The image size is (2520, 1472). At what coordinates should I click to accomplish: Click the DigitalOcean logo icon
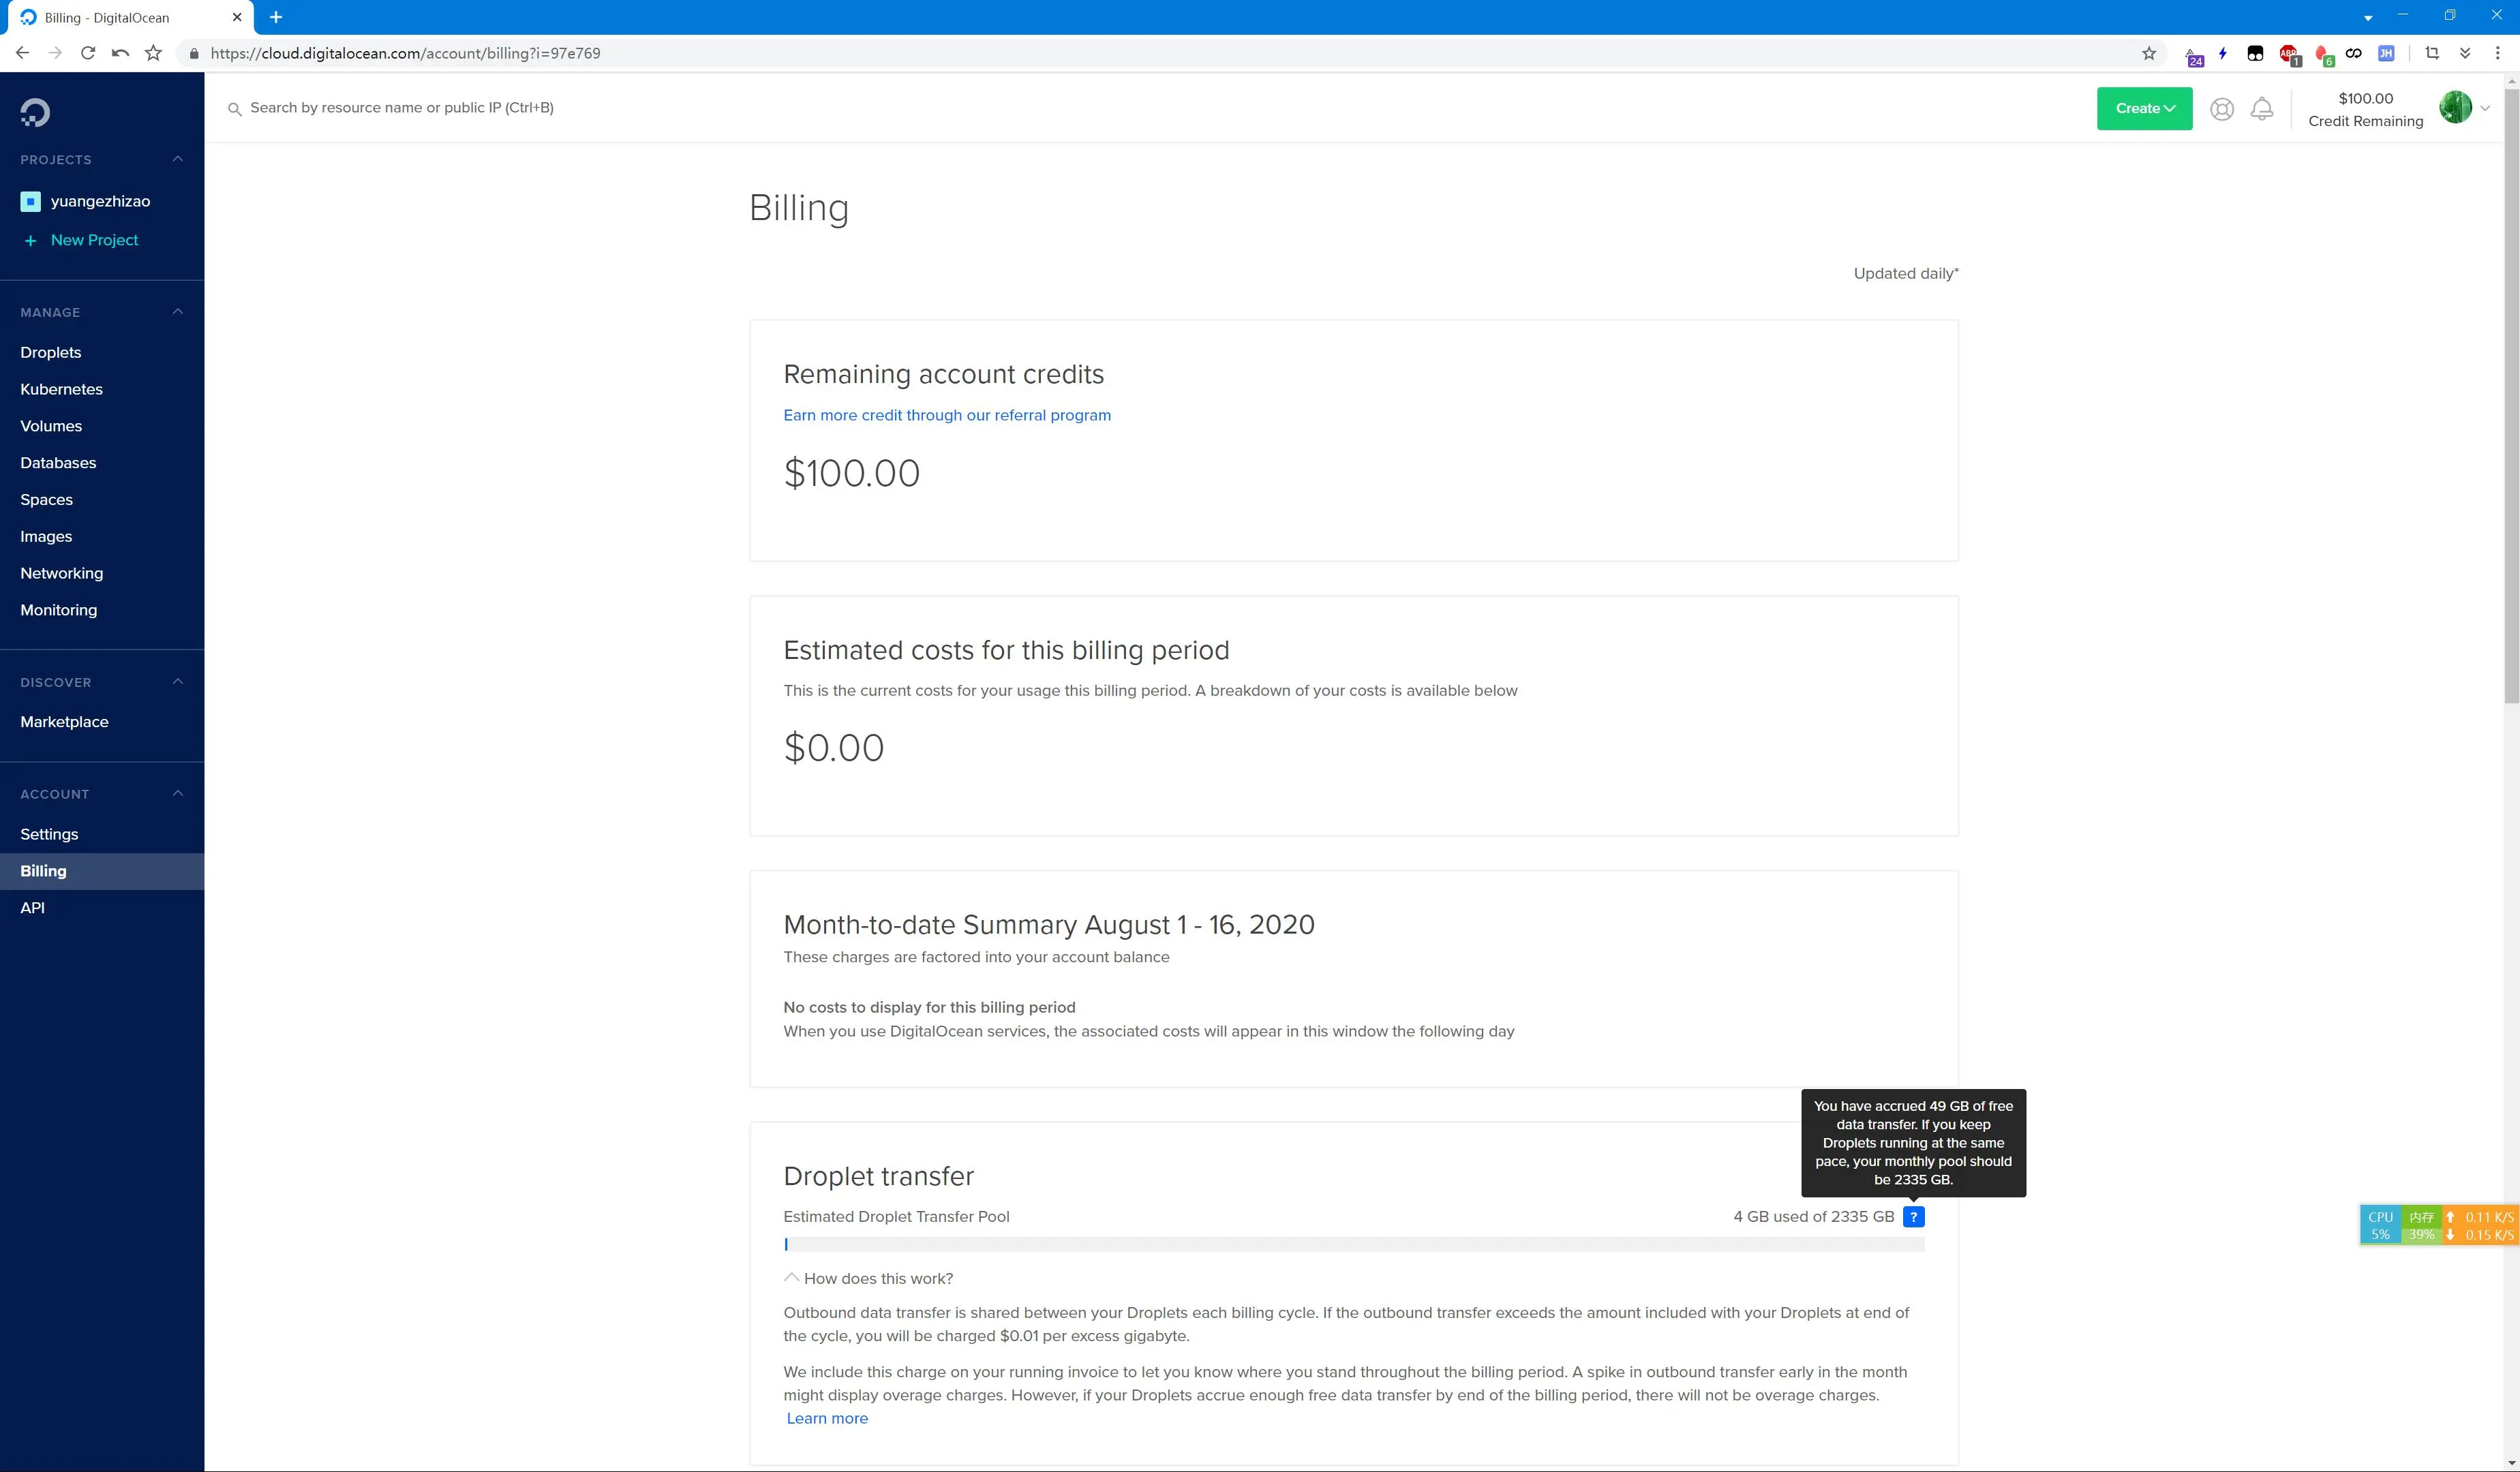[x=35, y=112]
